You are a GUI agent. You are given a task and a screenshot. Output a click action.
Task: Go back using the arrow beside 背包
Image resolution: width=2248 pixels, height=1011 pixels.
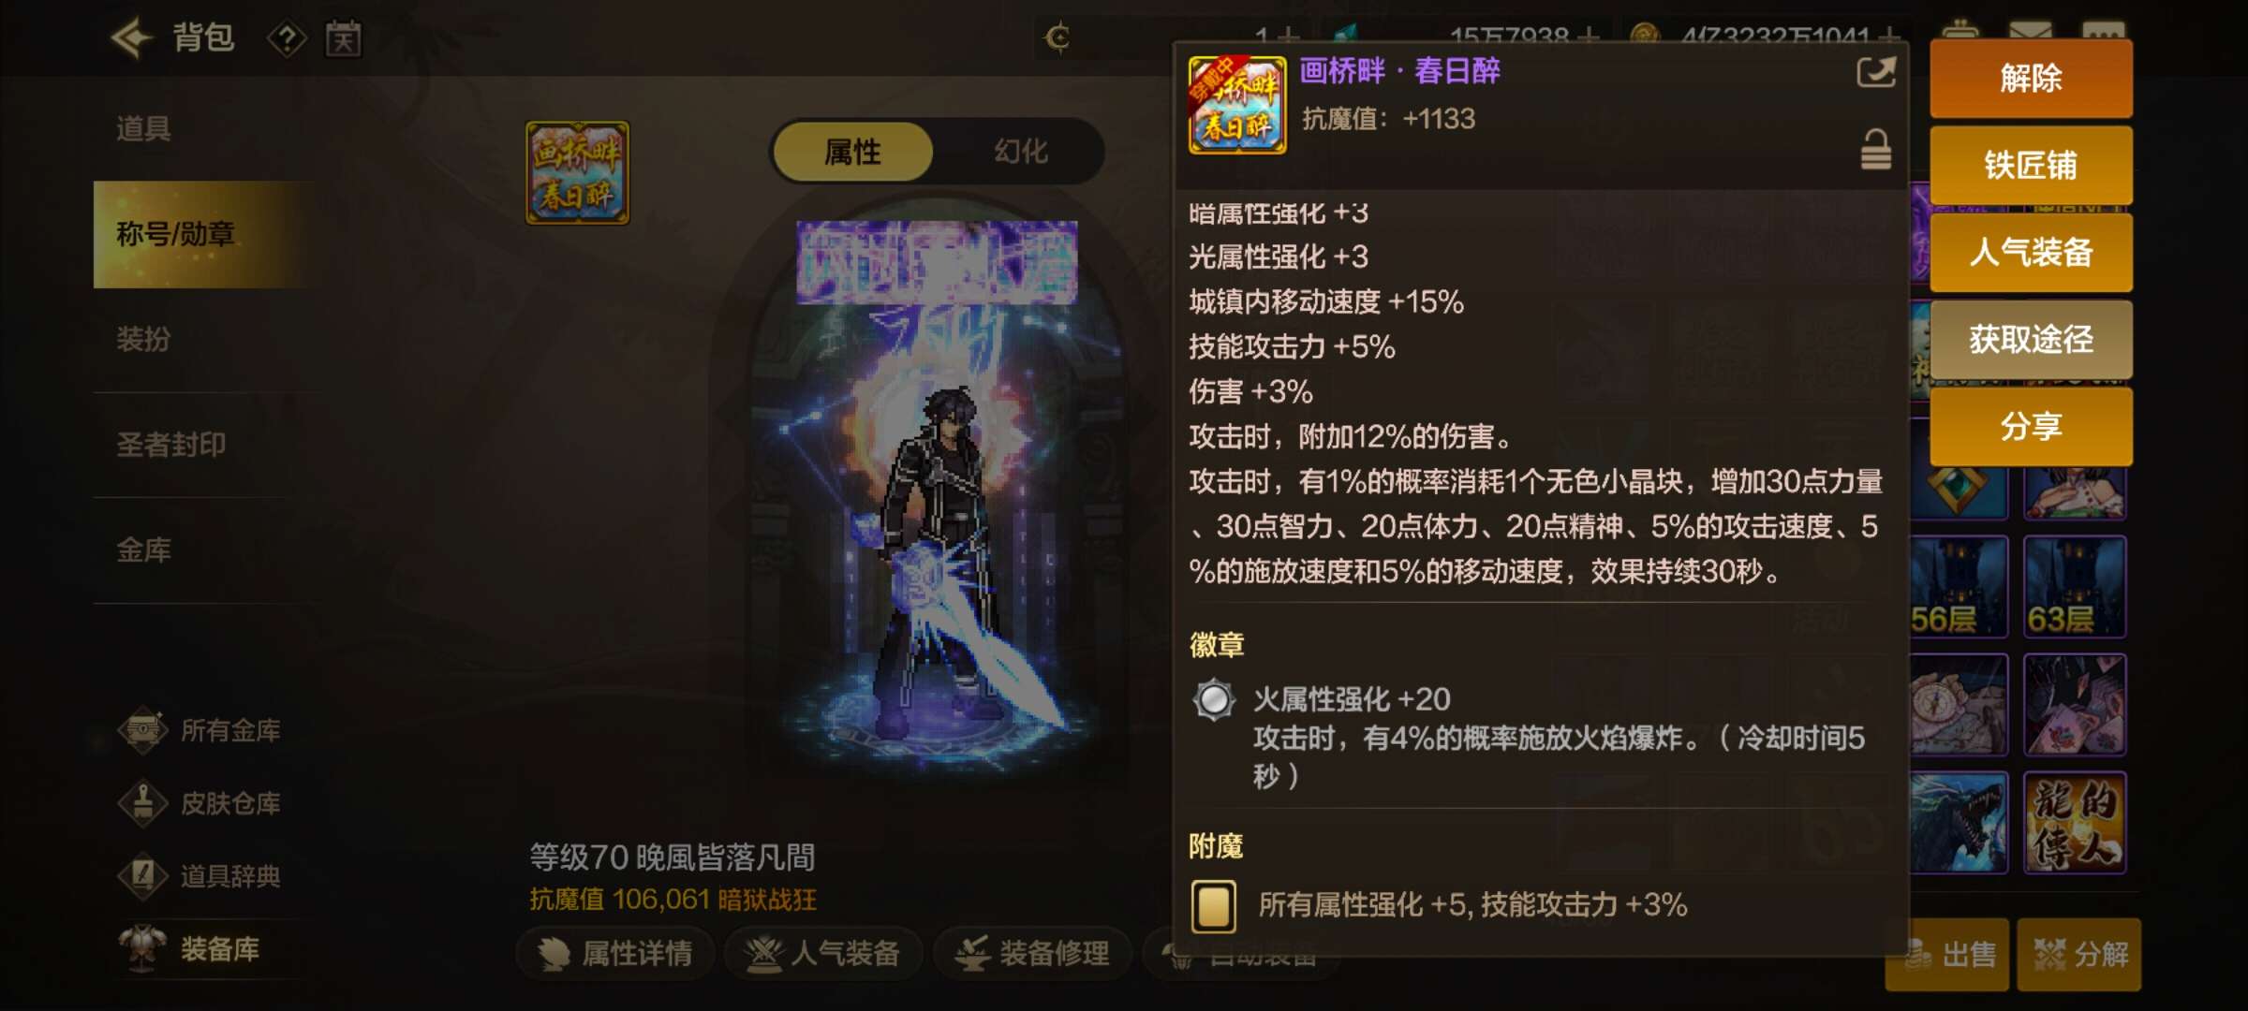(131, 38)
